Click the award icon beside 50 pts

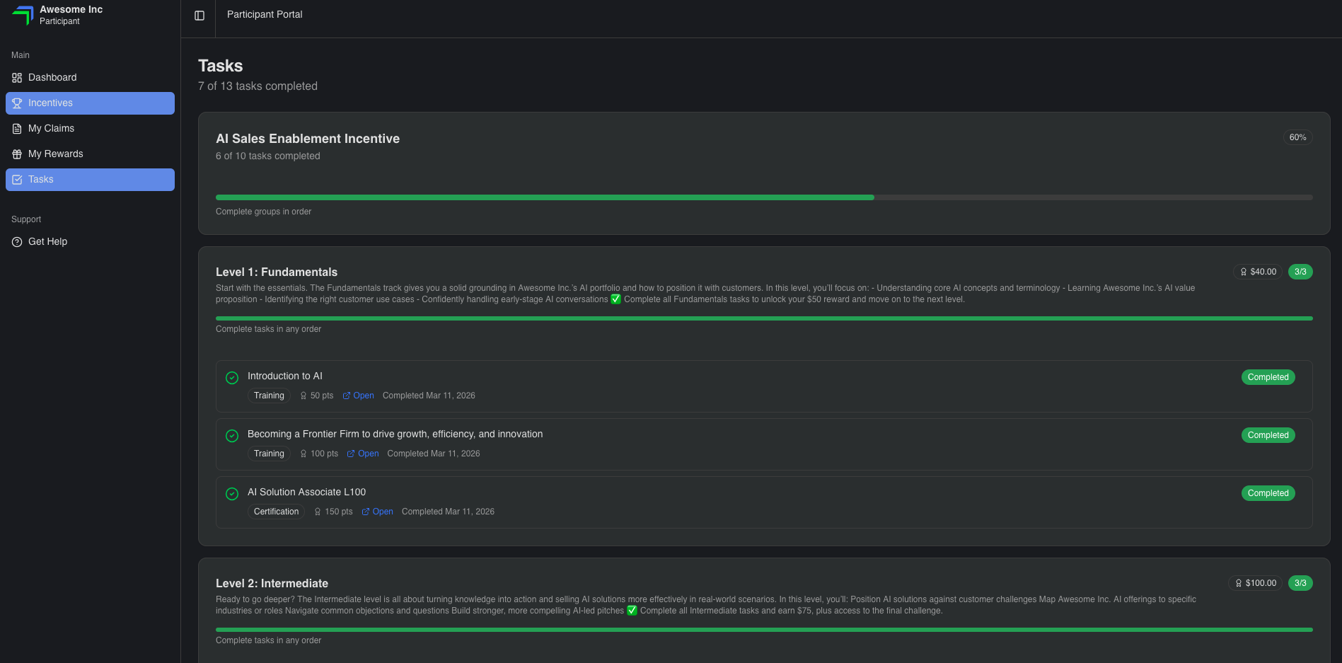click(x=303, y=396)
